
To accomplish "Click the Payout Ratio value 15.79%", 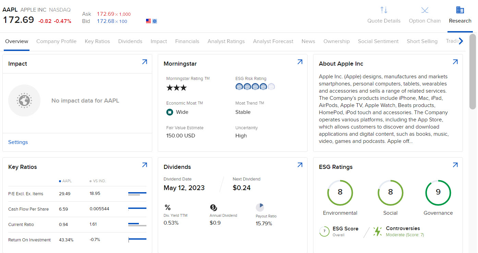I will pos(264,224).
